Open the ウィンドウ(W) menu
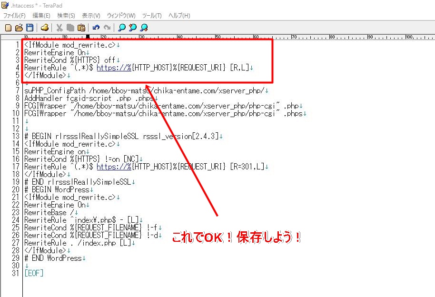435x297 pixels. (x=121, y=16)
